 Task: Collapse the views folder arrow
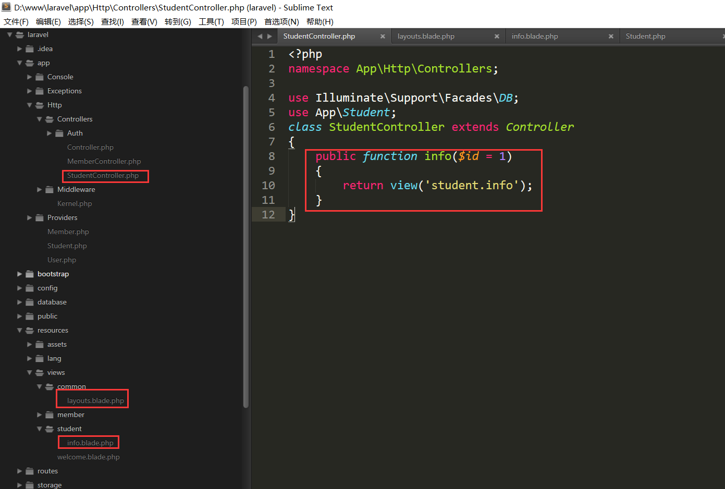pyautogui.click(x=29, y=372)
